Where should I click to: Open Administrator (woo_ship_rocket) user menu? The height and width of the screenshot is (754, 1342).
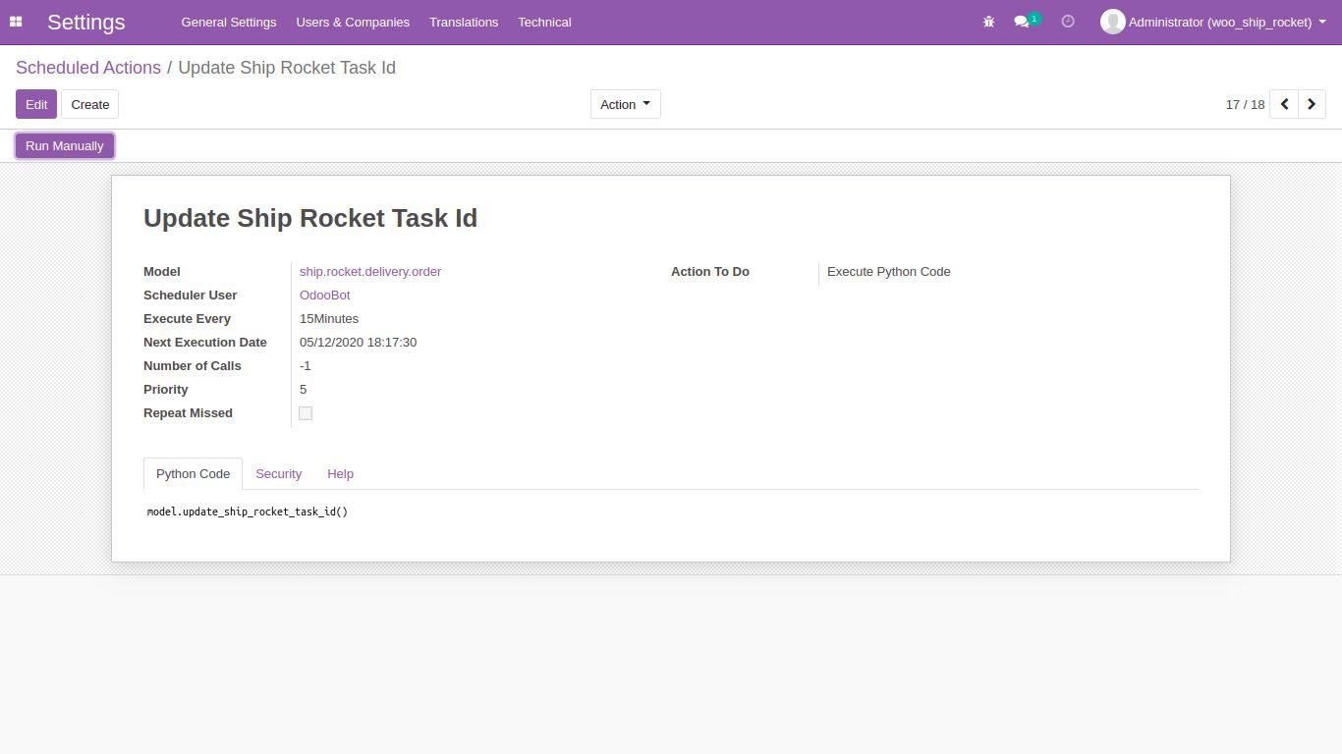coord(1214,22)
